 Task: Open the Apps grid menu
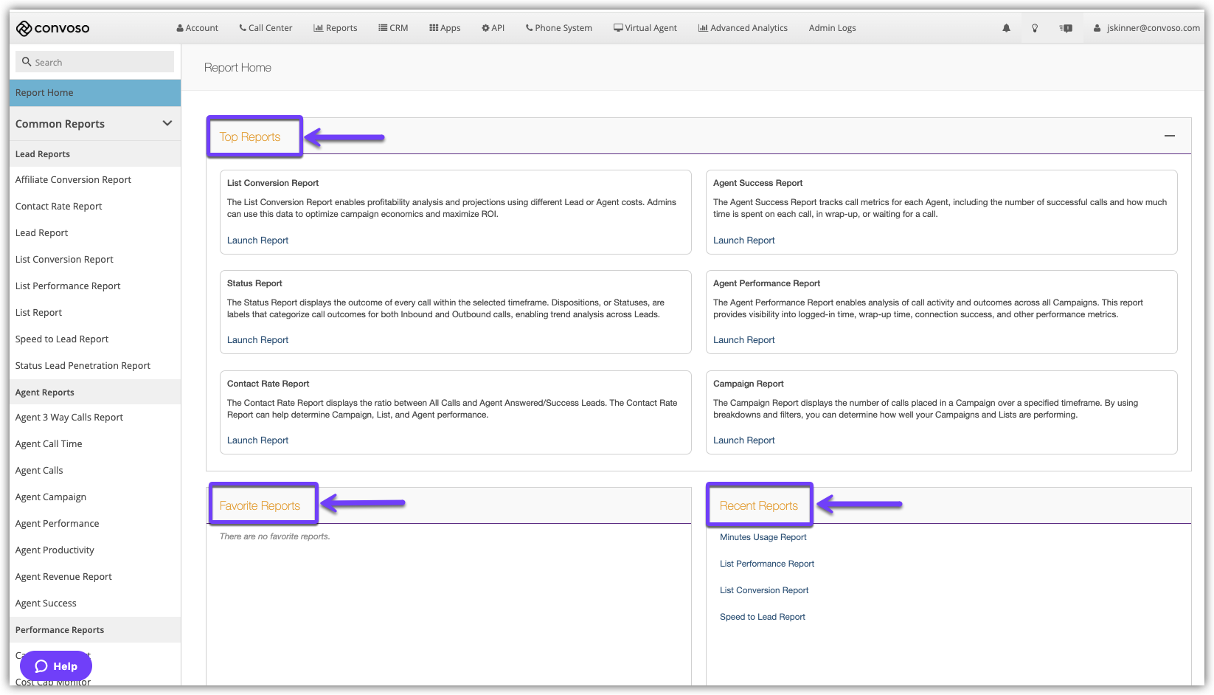pyautogui.click(x=445, y=28)
